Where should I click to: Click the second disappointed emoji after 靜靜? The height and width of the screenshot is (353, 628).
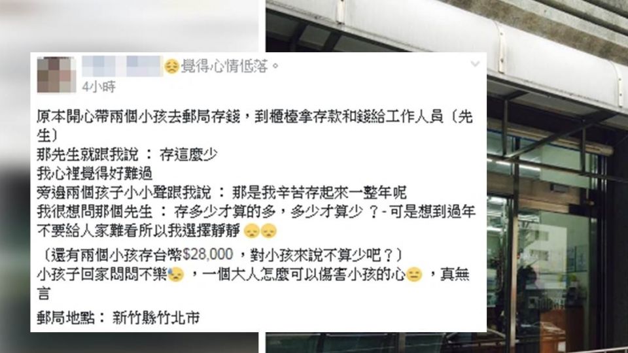[x=269, y=231]
